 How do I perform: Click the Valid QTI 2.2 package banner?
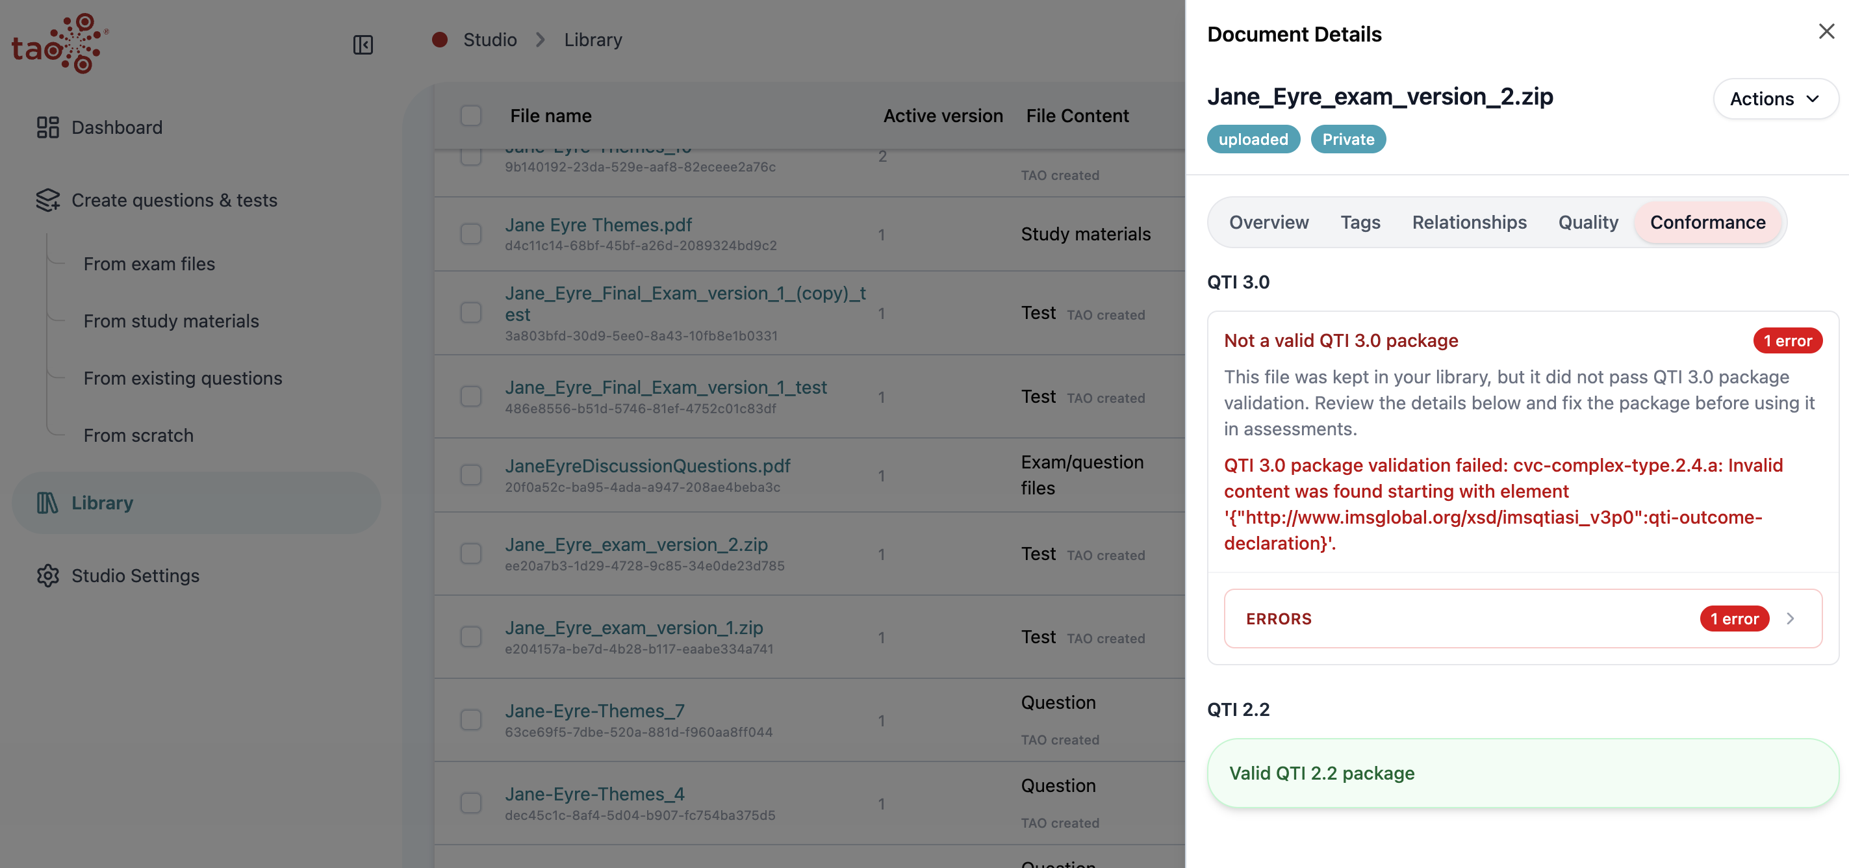point(1522,773)
